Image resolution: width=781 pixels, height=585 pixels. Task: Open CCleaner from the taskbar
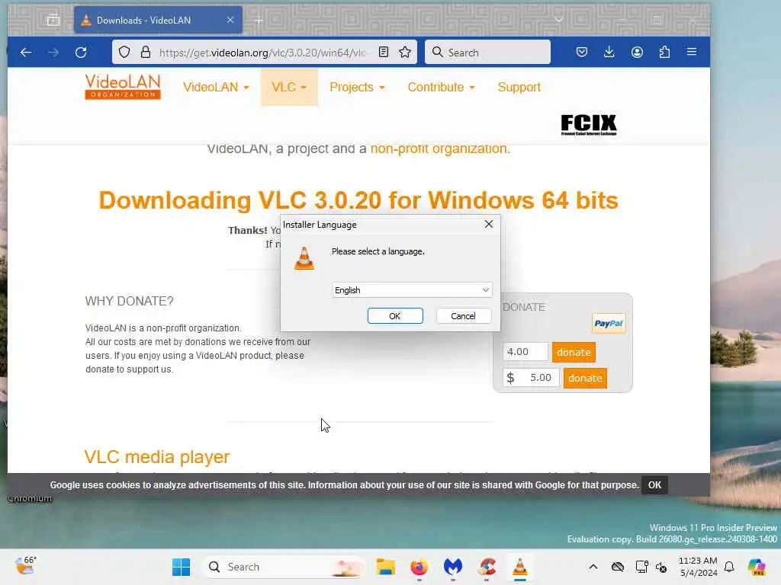[487, 567]
